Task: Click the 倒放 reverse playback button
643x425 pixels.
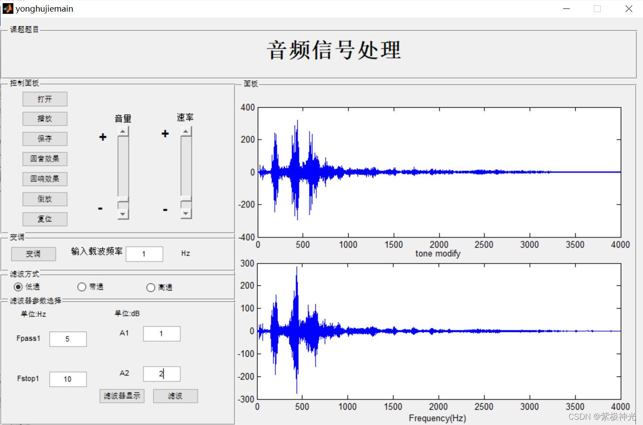Action: (x=45, y=199)
